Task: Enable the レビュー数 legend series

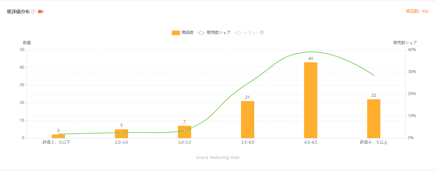Action: (x=249, y=33)
